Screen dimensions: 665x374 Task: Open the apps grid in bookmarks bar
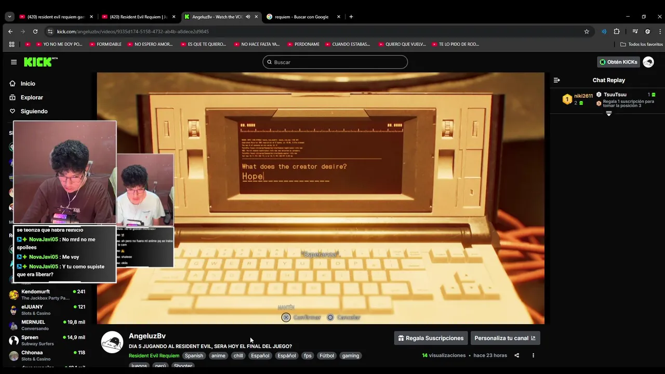click(11, 44)
